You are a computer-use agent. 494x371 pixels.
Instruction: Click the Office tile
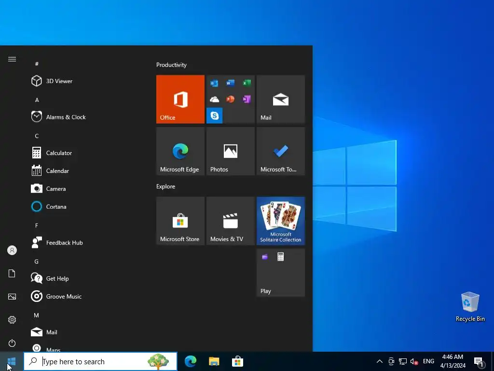click(x=180, y=99)
